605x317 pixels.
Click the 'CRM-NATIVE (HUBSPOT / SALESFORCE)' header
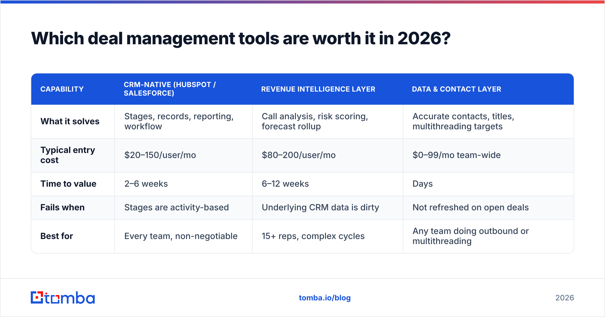click(x=170, y=89)
